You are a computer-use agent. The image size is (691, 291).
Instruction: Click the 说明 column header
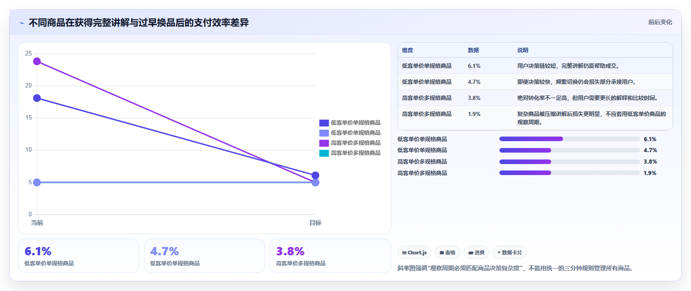pos(523,50)
